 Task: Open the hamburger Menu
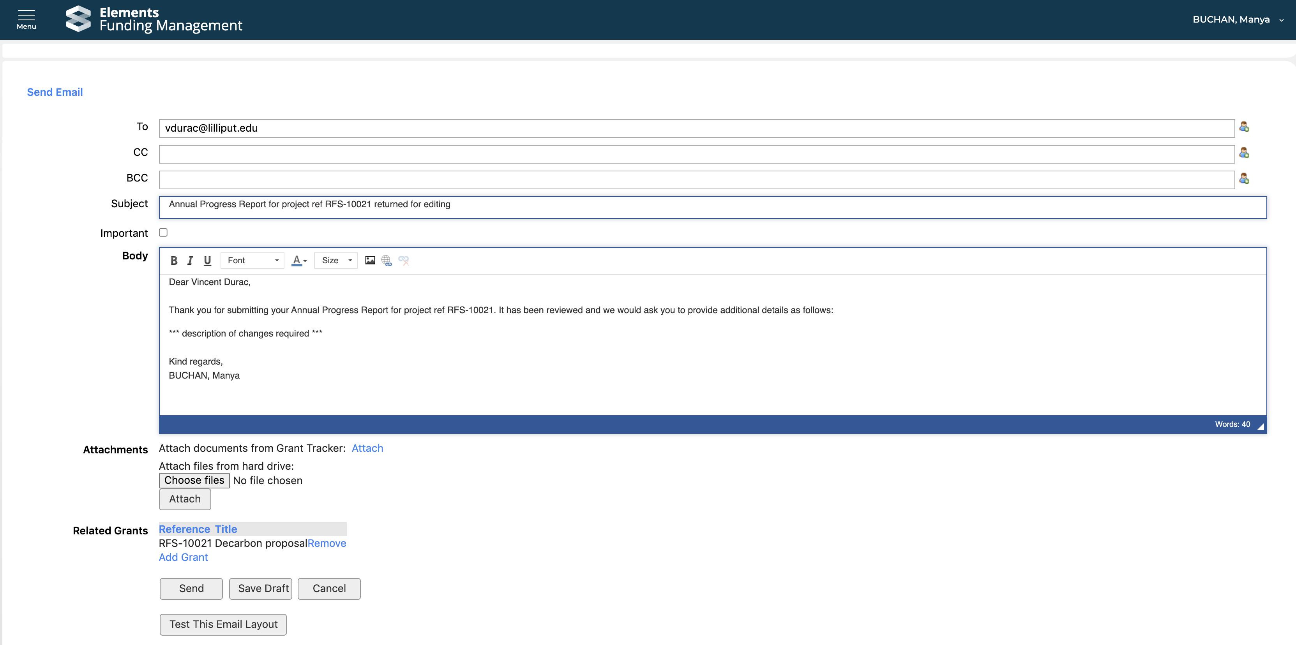26,19
